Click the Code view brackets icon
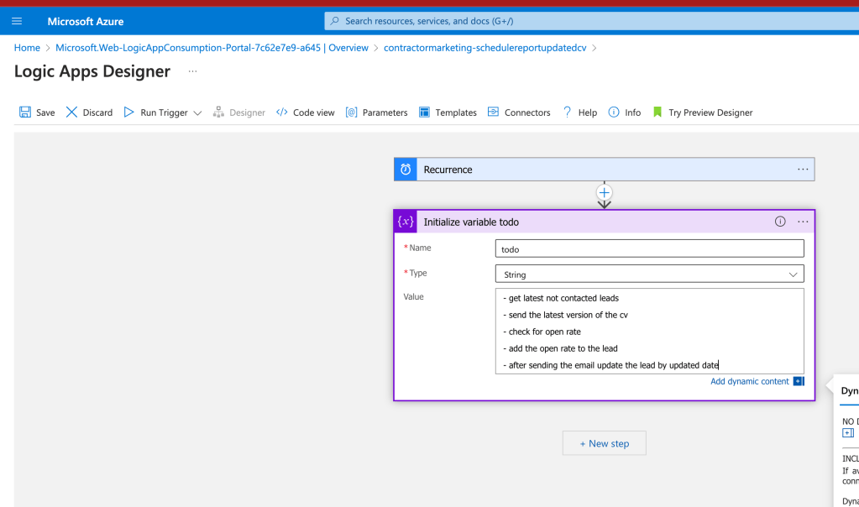The image size is (859, 507). (x=282, y=112)
